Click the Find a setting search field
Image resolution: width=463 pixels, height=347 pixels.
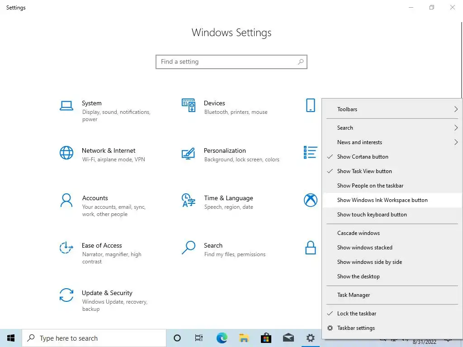coord(231,61)
